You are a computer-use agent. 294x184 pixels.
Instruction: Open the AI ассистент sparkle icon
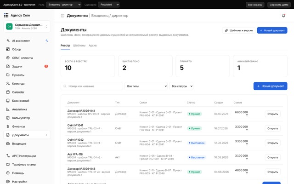8,40
